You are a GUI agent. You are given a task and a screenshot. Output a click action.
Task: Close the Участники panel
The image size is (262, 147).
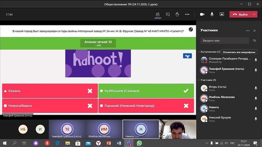(x=254, y=30)
